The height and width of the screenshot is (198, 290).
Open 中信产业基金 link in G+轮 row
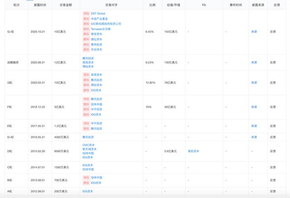[99, 19]
